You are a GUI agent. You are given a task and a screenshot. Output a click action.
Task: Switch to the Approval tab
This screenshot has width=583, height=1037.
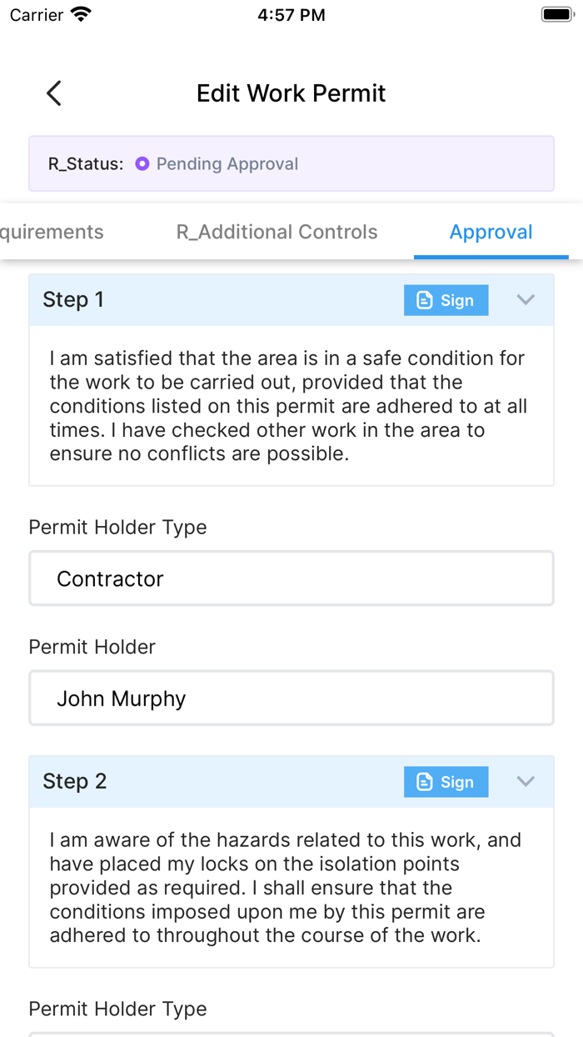(x=491, y=232)
